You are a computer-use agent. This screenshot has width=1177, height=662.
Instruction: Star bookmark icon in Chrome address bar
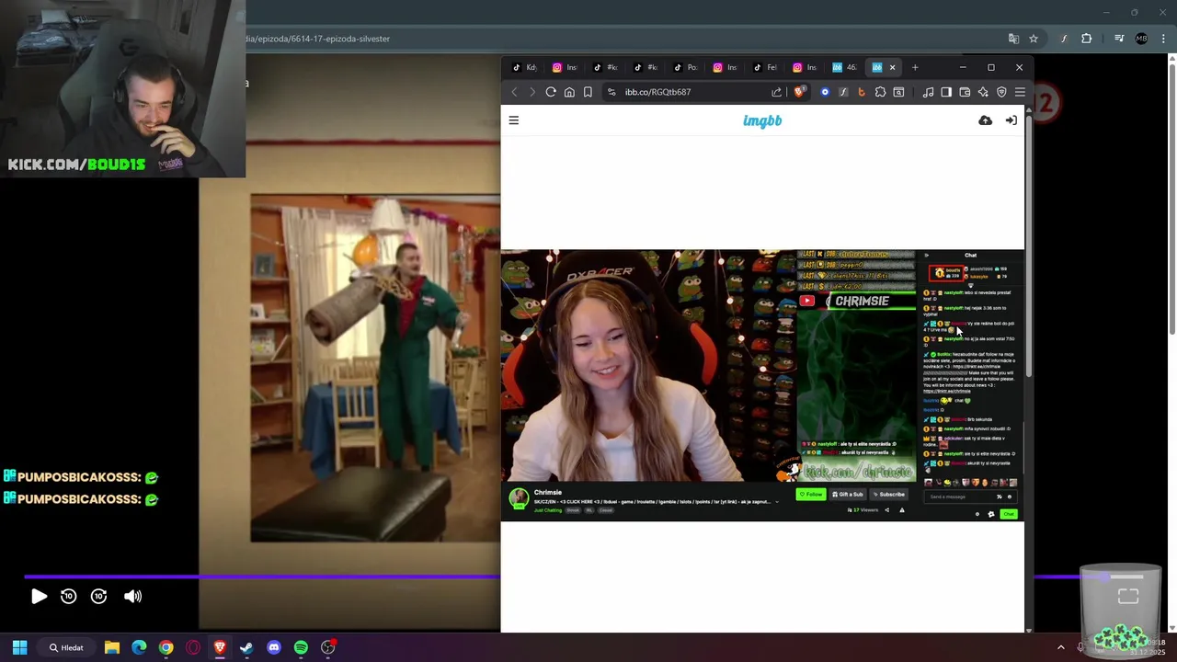coord(1034,39)
